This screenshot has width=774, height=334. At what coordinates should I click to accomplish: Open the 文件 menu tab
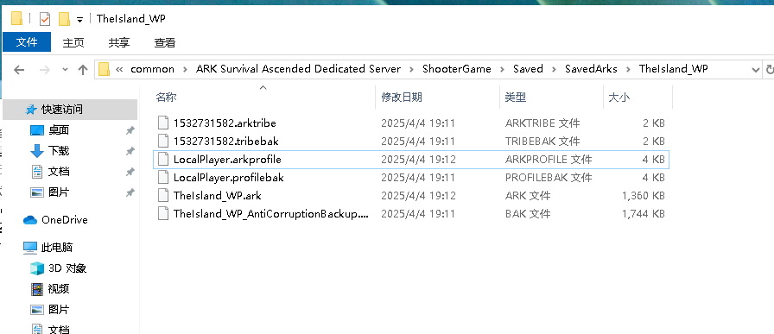(27, 42)
